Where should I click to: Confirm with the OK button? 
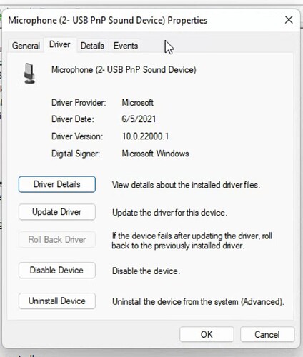pyautogui.click(x=207, y=334)
